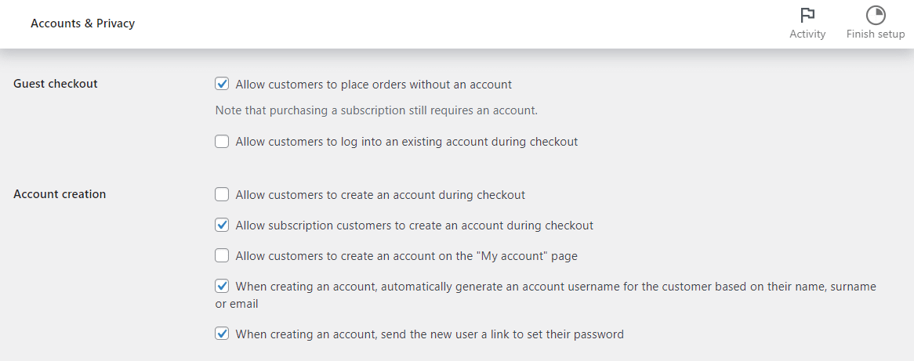Disable the automatic username generation checkbox

pyautogui.click(x=222, y=286)
